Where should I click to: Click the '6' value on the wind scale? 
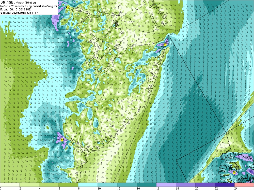tap(59, 188)
